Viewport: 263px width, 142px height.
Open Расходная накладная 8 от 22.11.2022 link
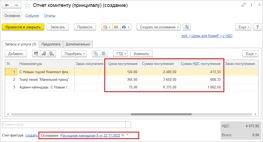tap(90, 135)
